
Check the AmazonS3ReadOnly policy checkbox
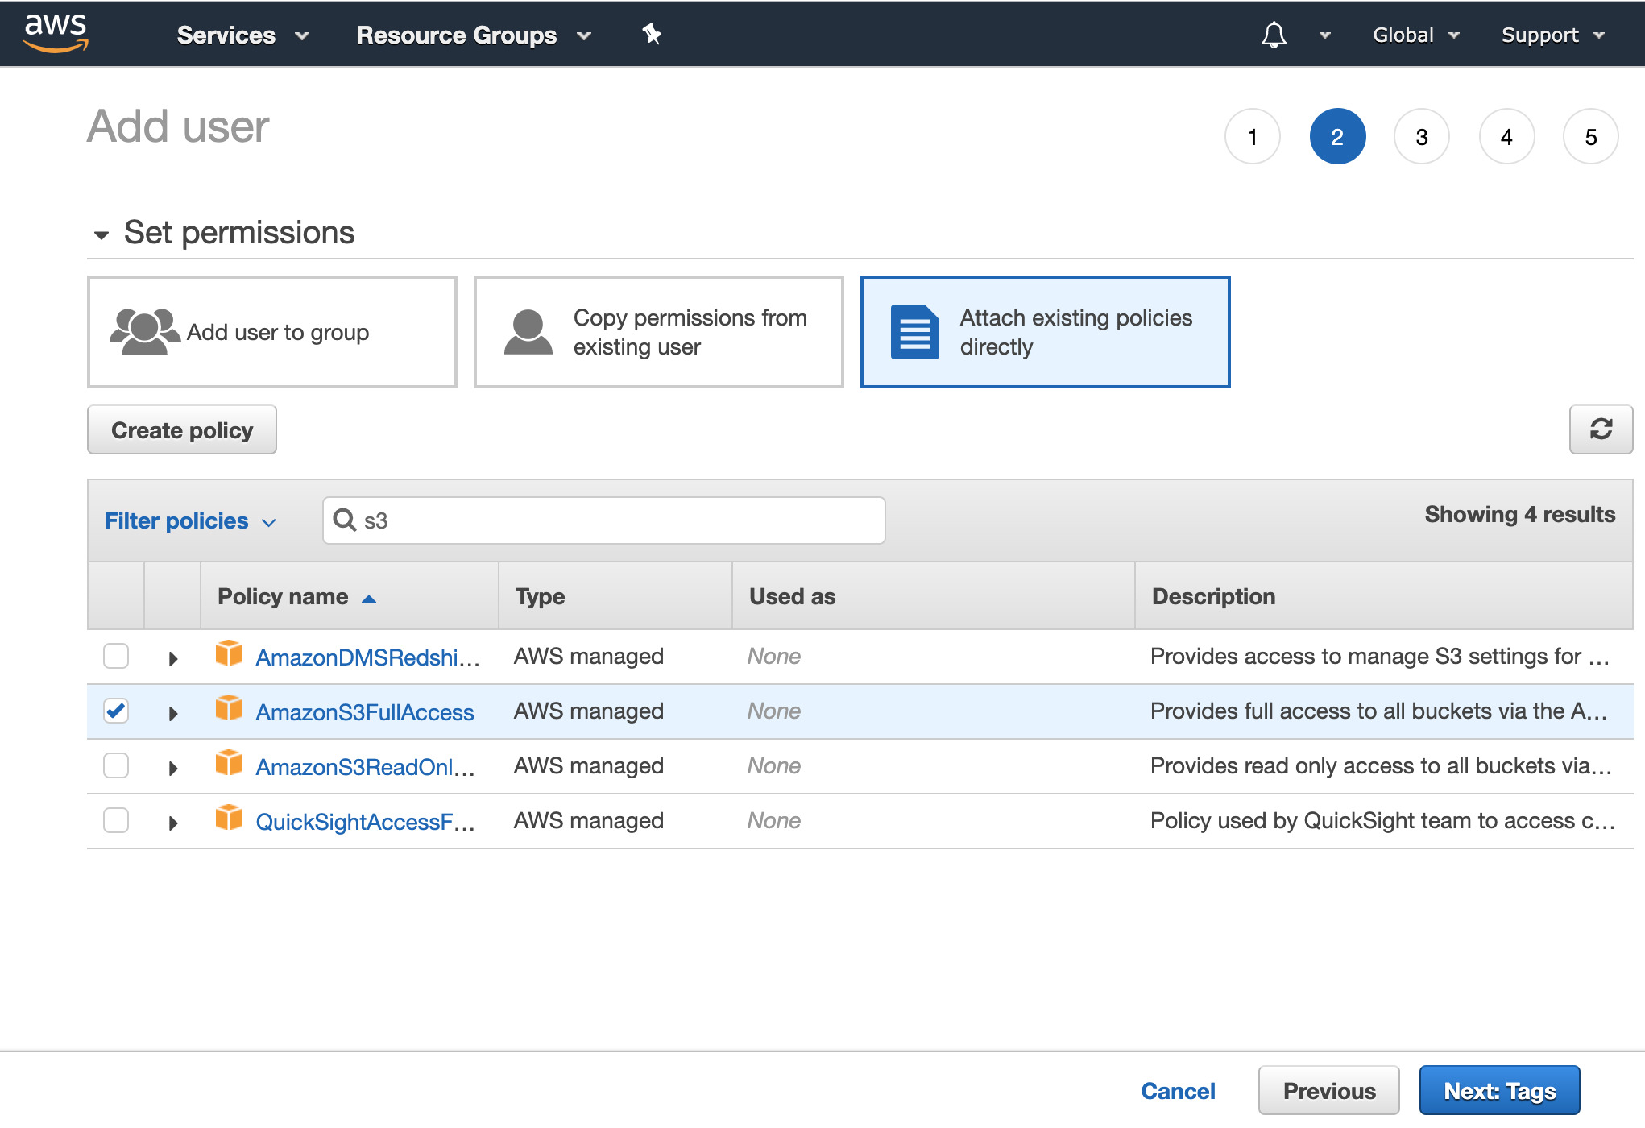(x=116, y=765)
